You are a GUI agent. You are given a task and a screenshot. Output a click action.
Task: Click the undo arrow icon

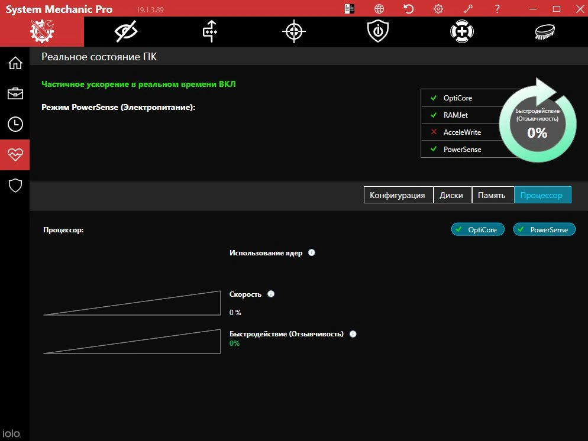[409, 9]
